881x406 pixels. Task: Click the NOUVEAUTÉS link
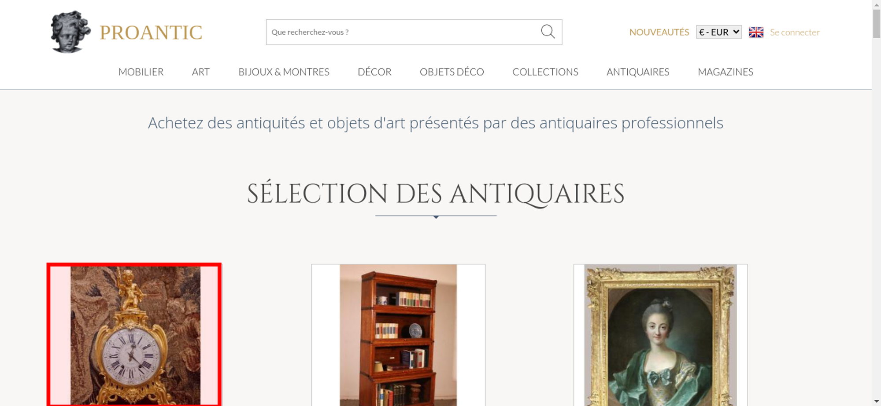(659, 32)
